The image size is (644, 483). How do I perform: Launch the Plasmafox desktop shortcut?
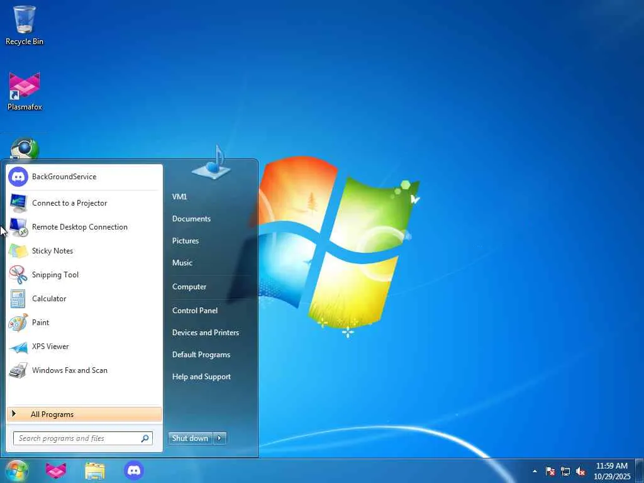[x=25, y=91]
